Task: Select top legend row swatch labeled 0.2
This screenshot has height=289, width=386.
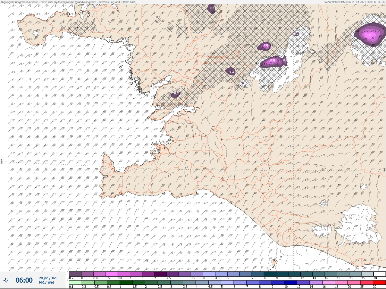Action: coord(75,274)
